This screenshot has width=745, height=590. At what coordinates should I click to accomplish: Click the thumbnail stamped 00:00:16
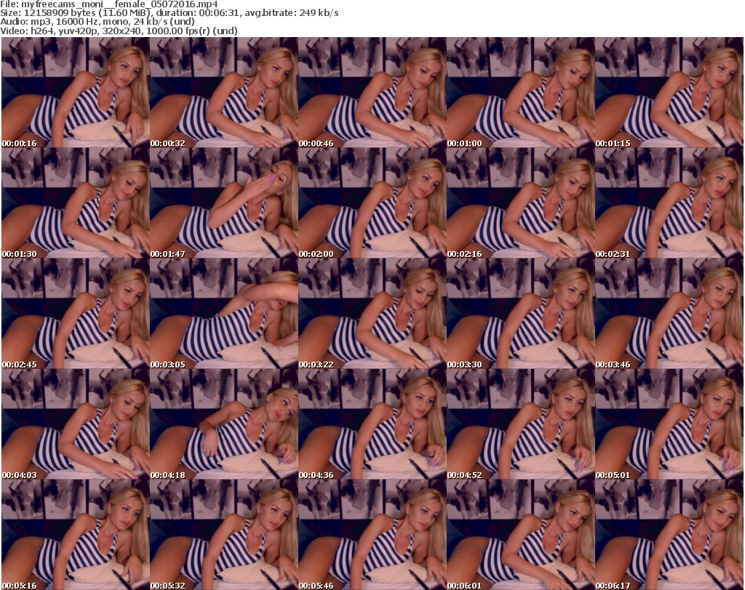click(76, 92)
